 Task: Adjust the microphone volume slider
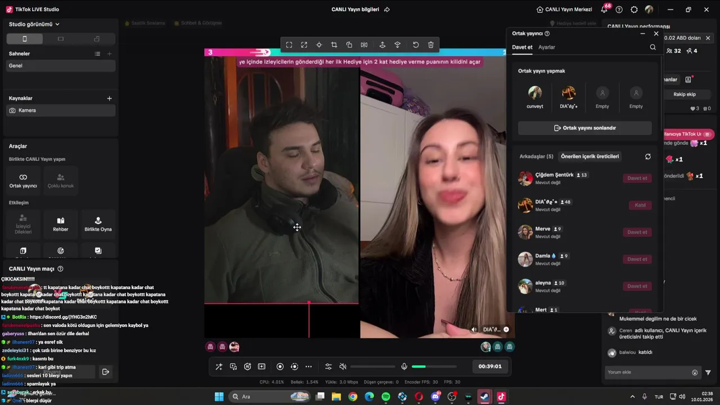point(434,367)
